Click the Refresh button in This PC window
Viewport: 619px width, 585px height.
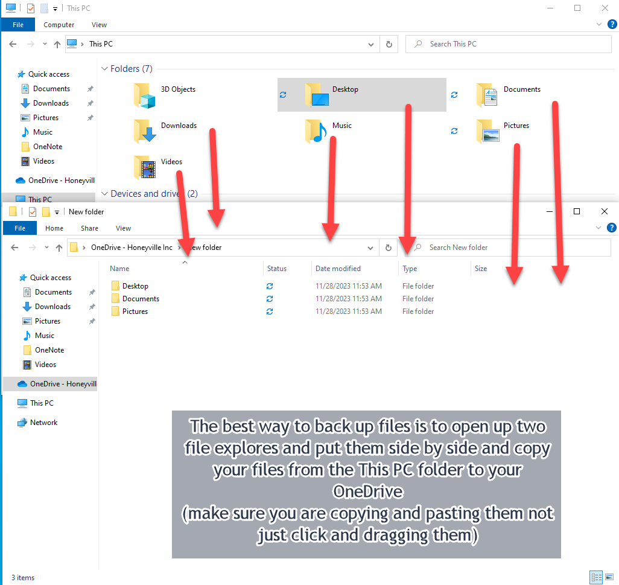coord(389,44)
